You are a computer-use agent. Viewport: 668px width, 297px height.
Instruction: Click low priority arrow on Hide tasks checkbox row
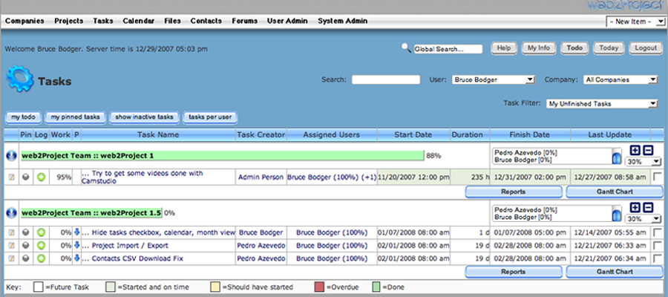point(76,232)
